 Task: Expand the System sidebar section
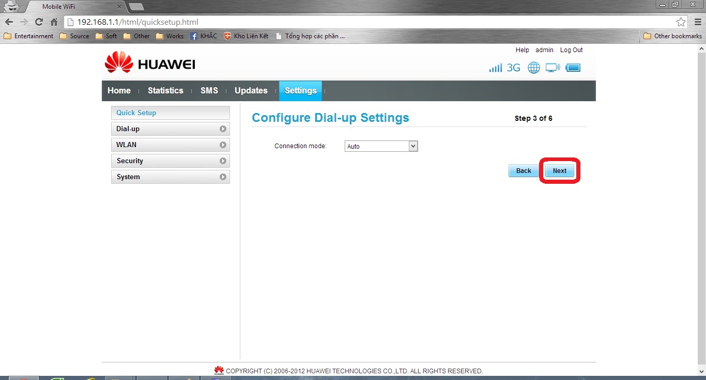click(170, 177)
